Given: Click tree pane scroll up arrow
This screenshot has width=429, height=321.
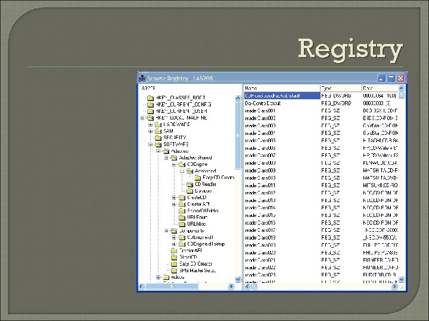Looking at the screenshot, I should click(238, 97).
